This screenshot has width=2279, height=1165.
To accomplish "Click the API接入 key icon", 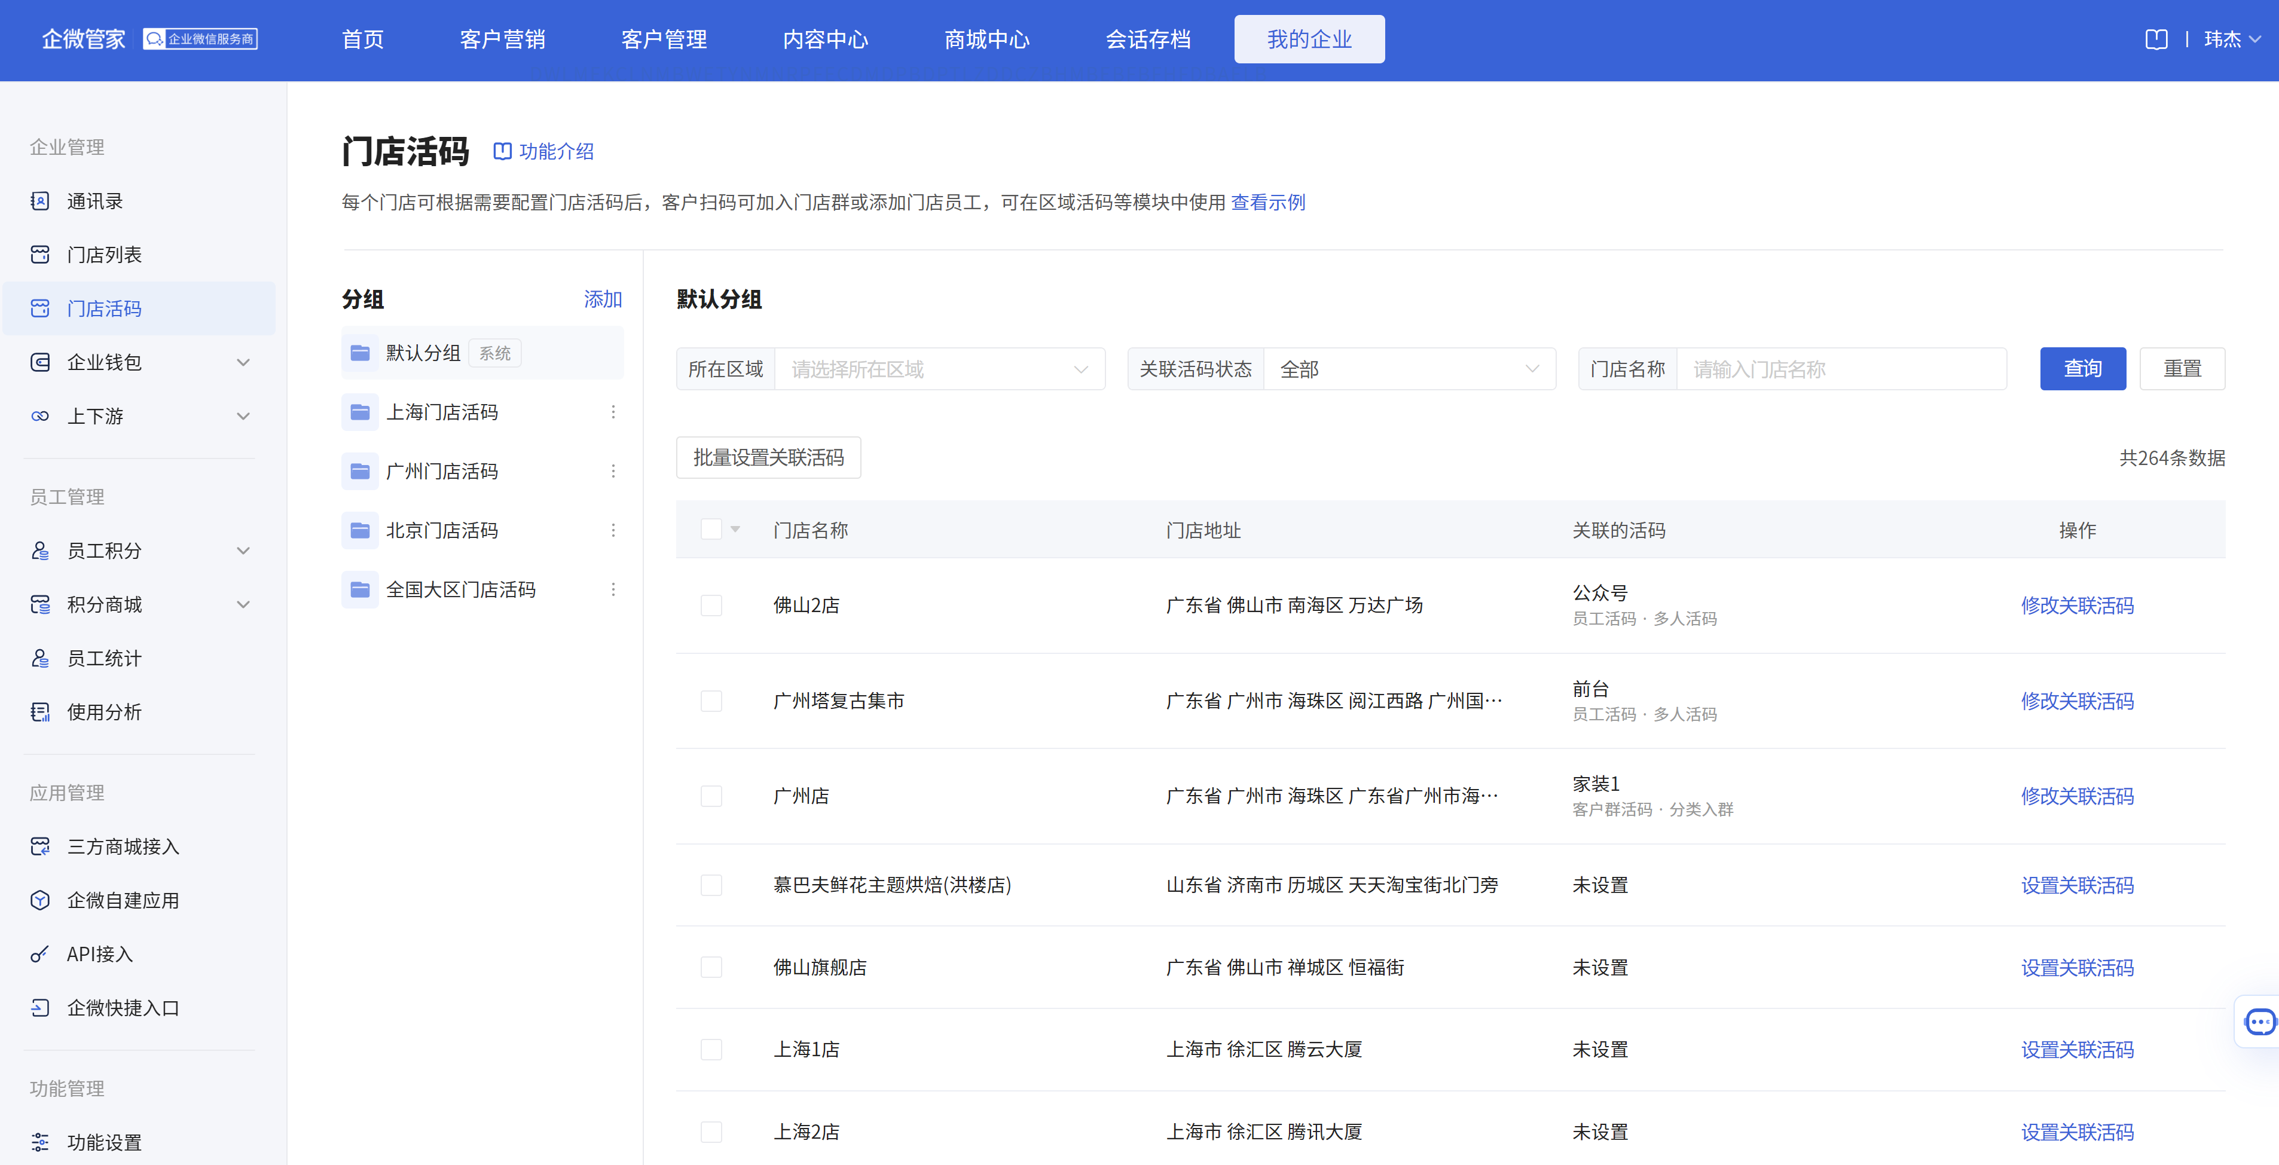I will [x=40, y=953].
